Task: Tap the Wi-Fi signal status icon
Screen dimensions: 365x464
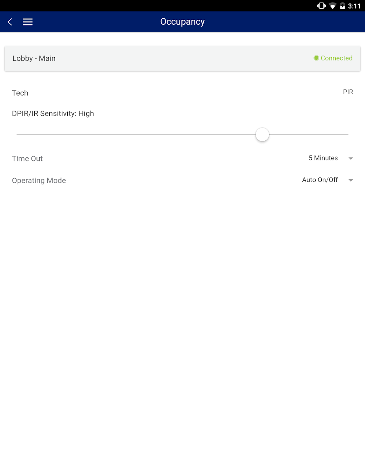Action: [x=333, y=6]
